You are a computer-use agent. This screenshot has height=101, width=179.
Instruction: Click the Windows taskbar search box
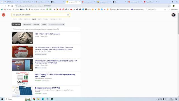click(x=18, y=99)
